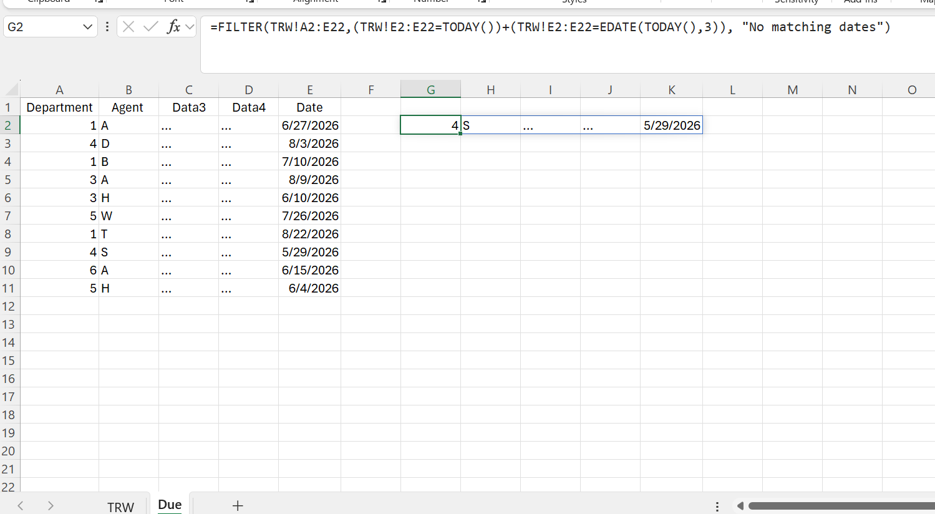Click the 5/29/2026 result cell in column K
The image size is (935, 514).
671,125
